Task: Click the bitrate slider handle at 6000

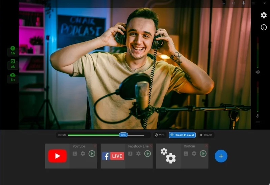Action: 124,135
